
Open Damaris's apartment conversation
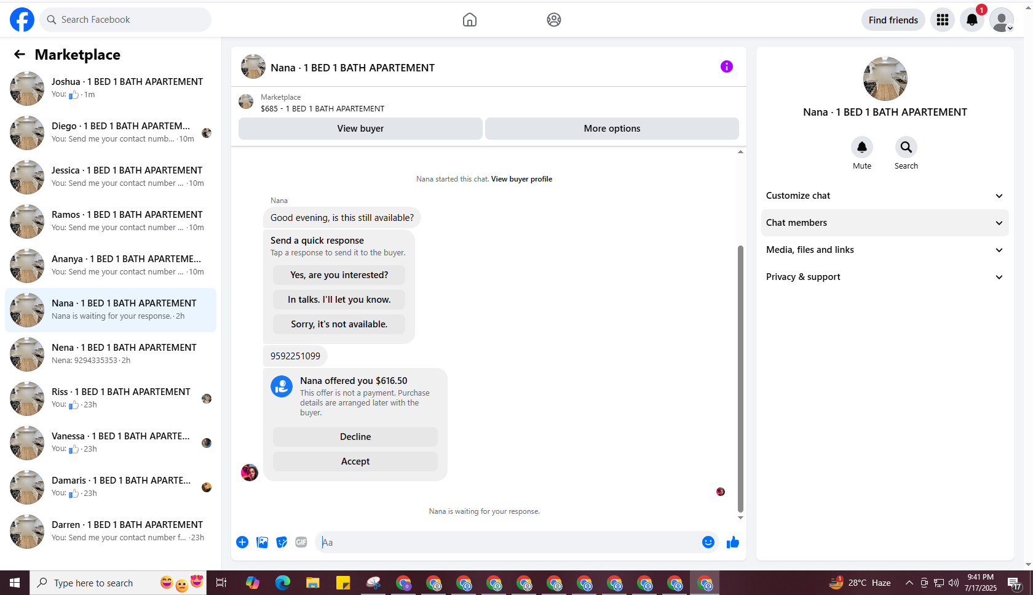click(x=111, y=487)
